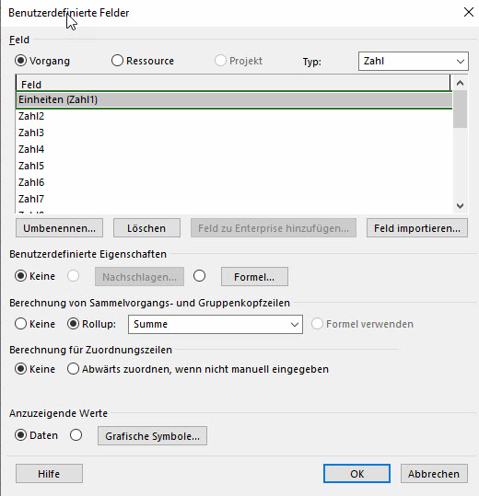Choose the Einheiten (Zahl1) field row

(x=234, y=99)
